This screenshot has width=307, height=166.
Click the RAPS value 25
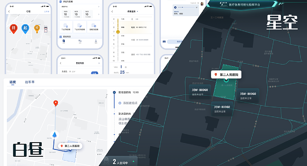122,72
